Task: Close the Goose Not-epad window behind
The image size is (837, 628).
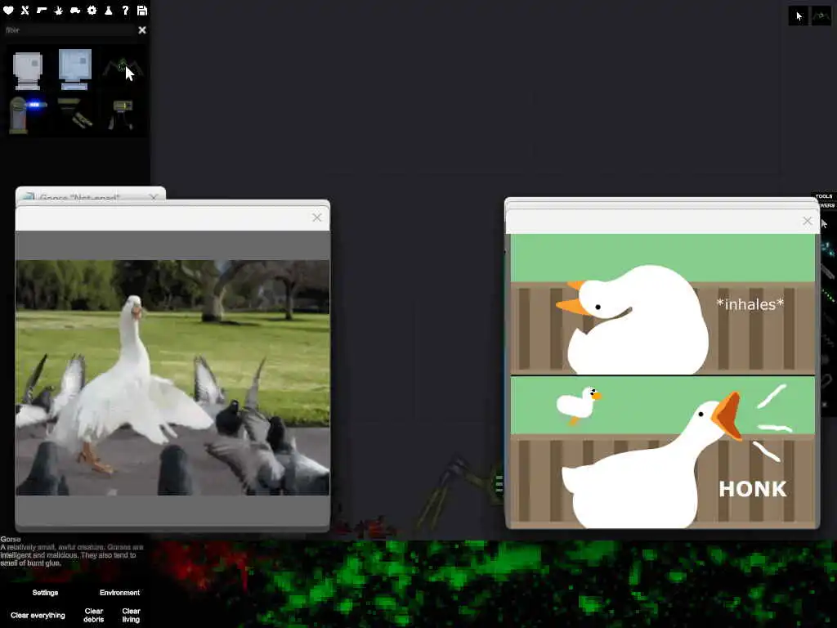Action: pyautogui.click(x=154, y=198)
